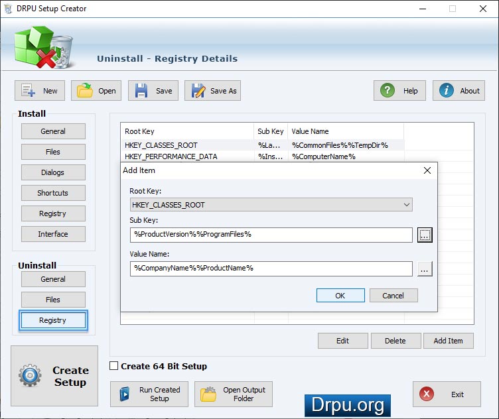Viewport: 499px width, 419px height.
Task: Go to Shortcuts section
Action: 53,193
